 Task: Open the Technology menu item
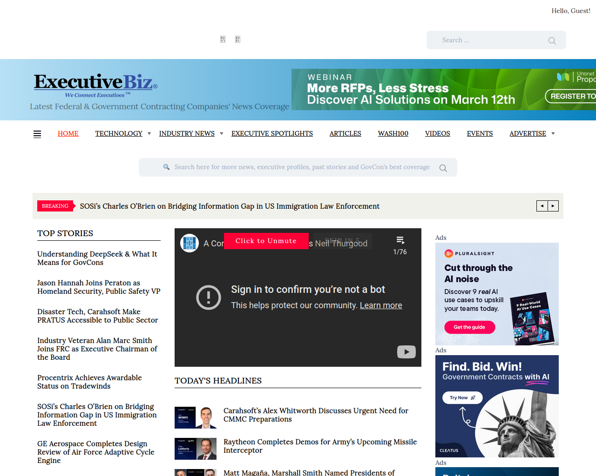coord(119,133)
